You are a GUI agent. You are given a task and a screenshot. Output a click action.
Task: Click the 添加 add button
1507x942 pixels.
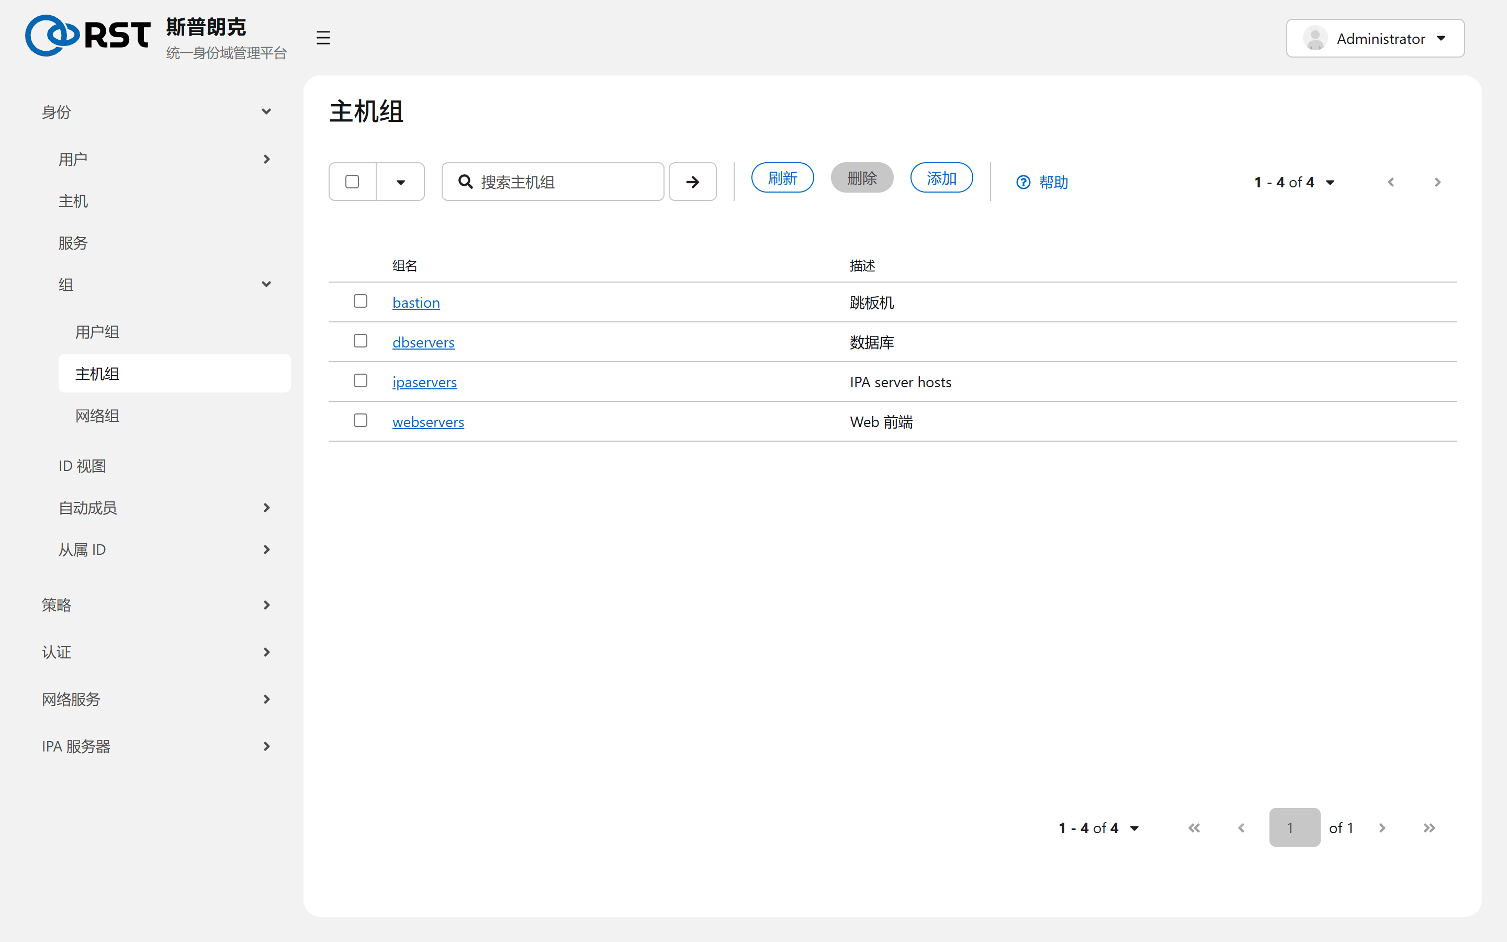[x=941, y=178]
